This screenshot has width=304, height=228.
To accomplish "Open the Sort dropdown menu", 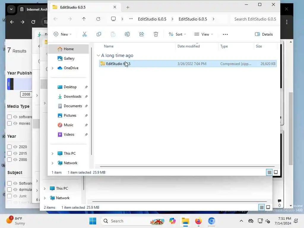I will pos(177,34).
